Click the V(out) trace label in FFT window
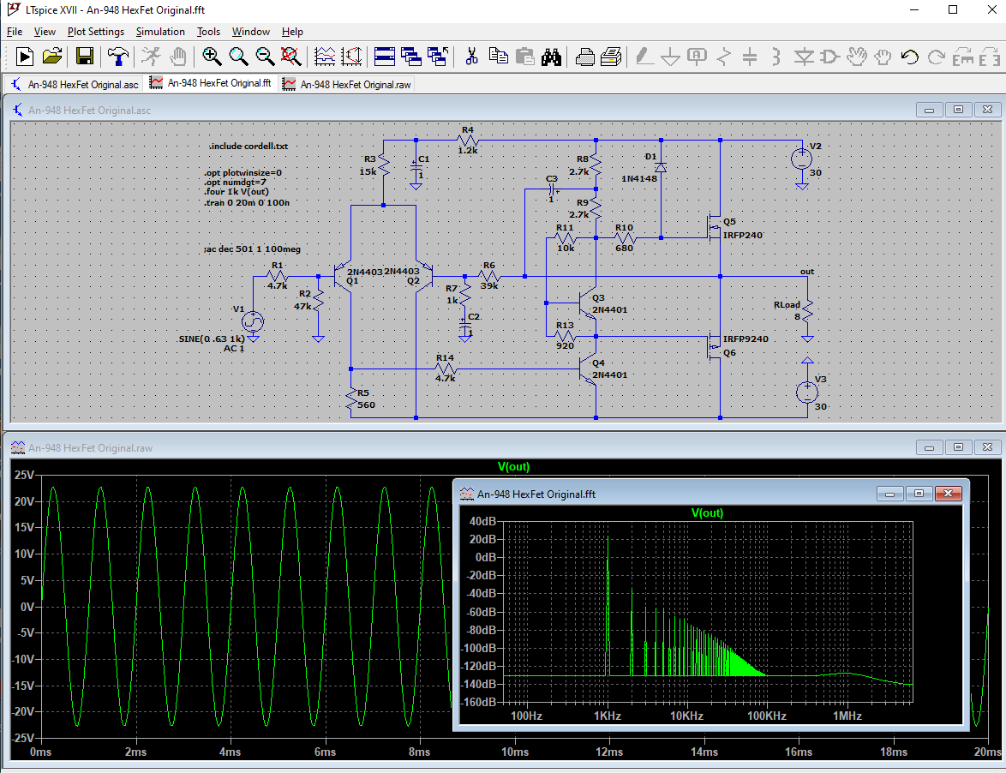The image size is (1006, 773). (707, 512)
